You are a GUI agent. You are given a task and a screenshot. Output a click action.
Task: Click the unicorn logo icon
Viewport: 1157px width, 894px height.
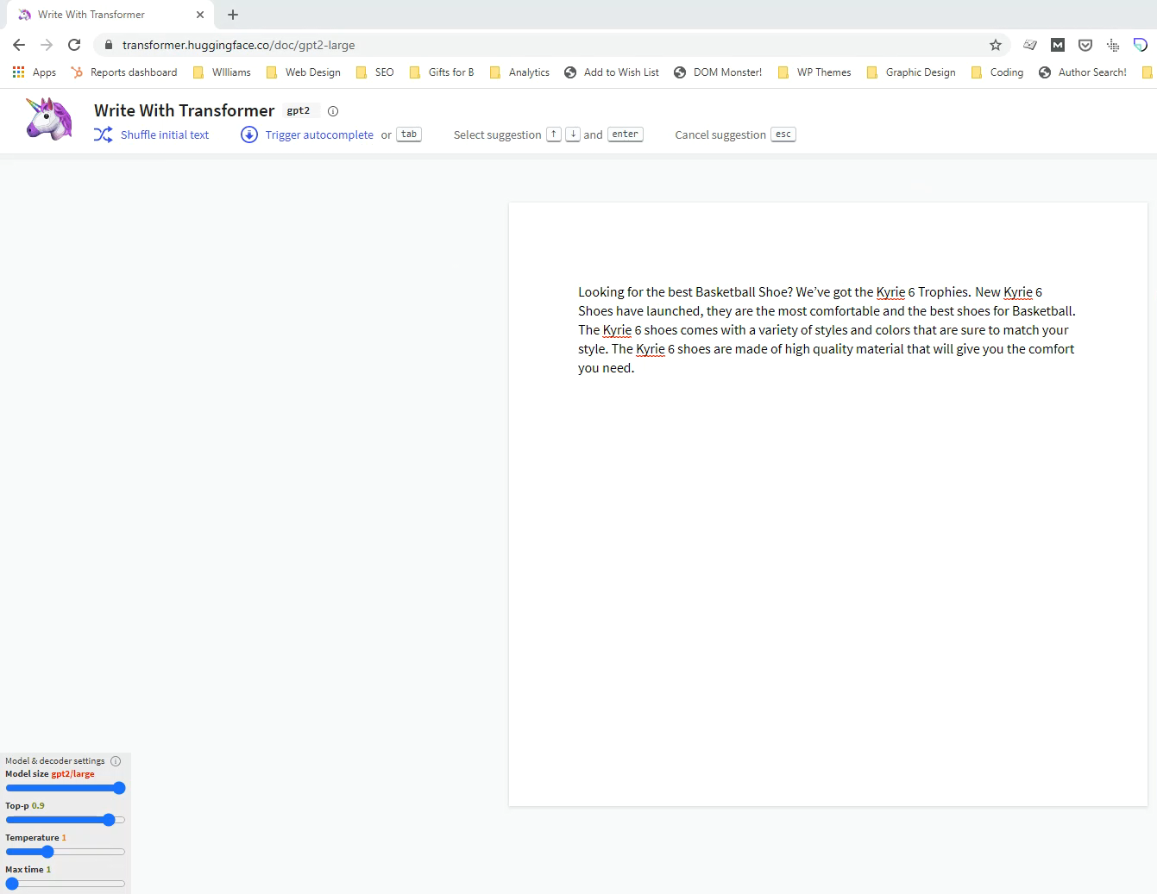coord(48,119)
